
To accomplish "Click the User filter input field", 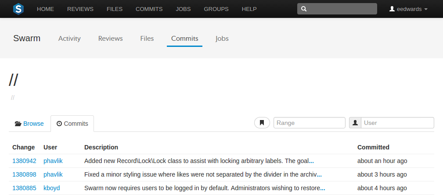I will 397,123.
